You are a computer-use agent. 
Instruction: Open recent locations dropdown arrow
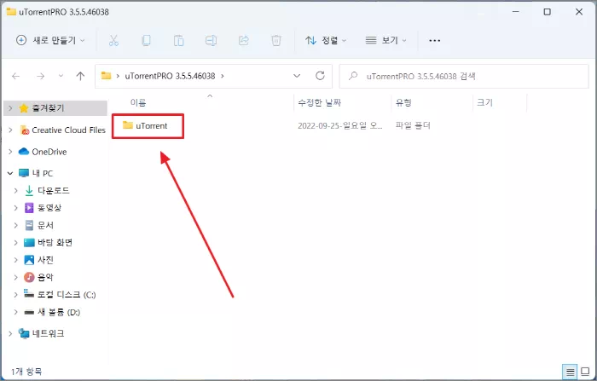(x=61, y=76)
